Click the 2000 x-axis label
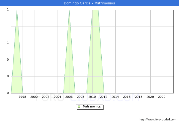 34,97
